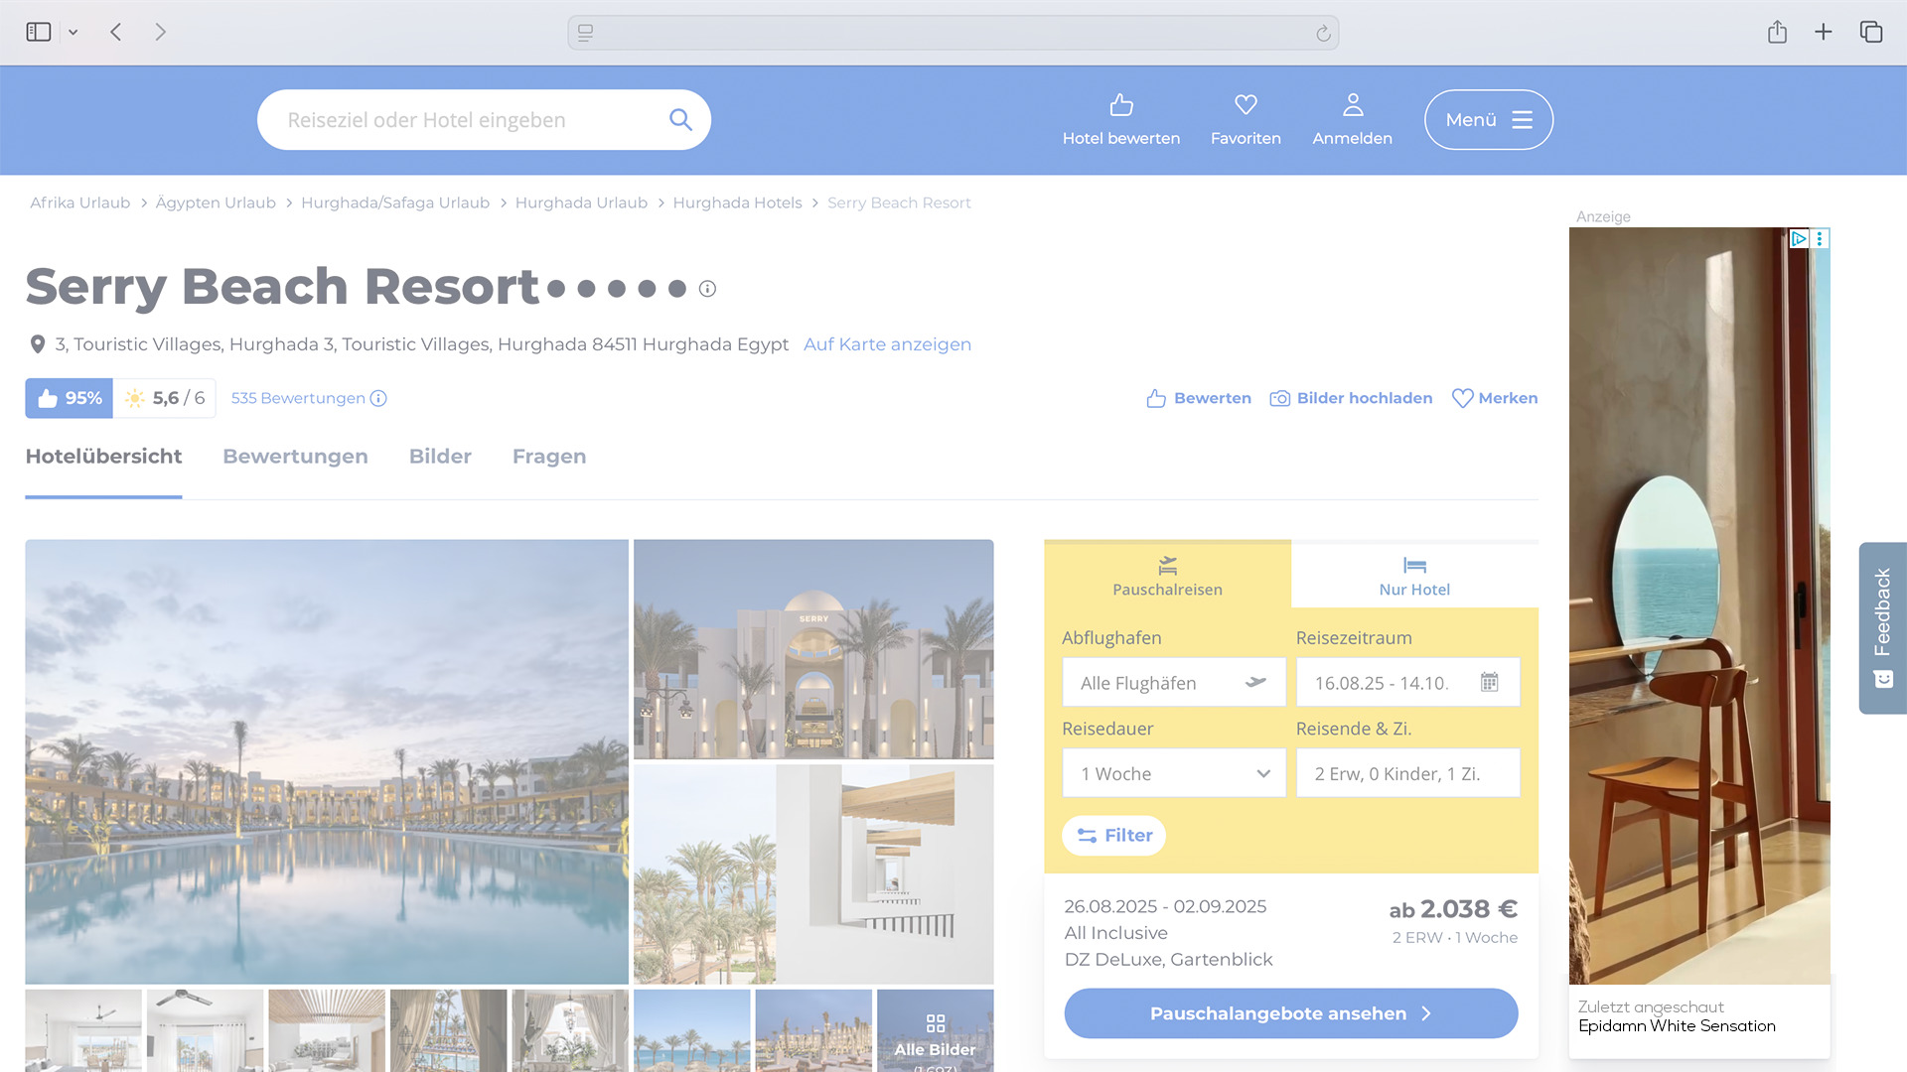Screen dimensions: 1907x1072
Task: Click the search magnifier icon
Action: pos(680,120)
